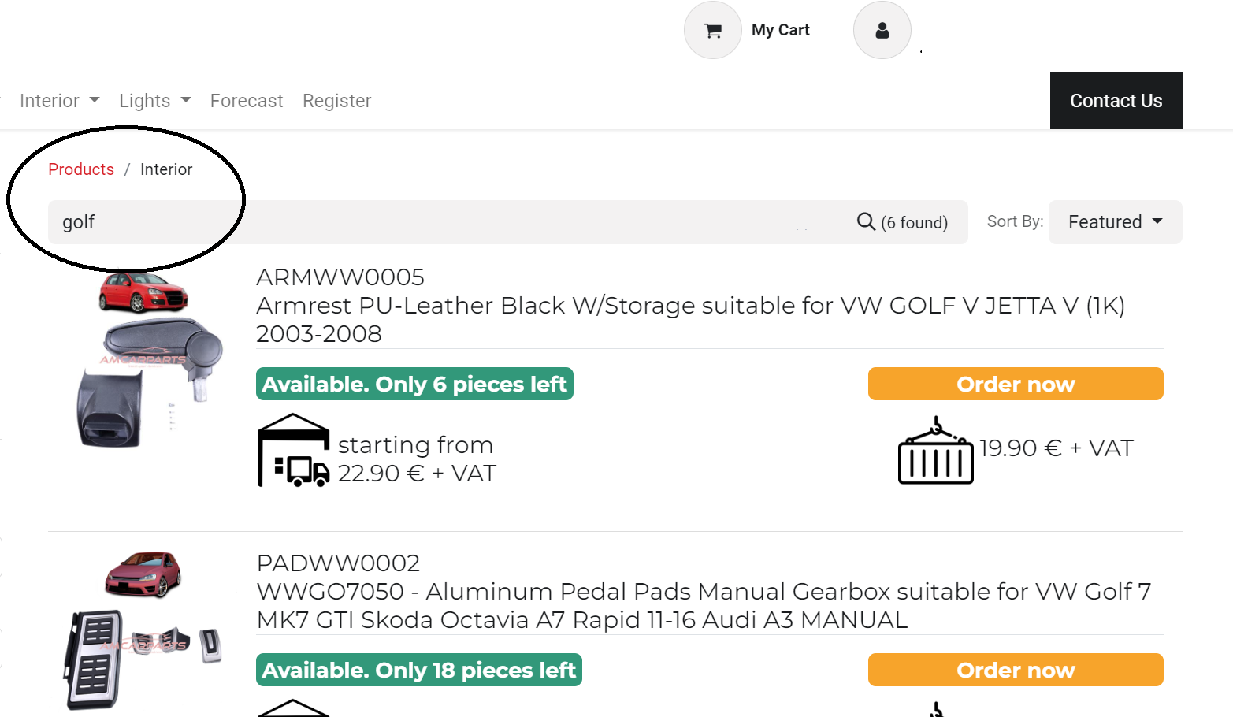Click the shipping container crane icon

935,450
